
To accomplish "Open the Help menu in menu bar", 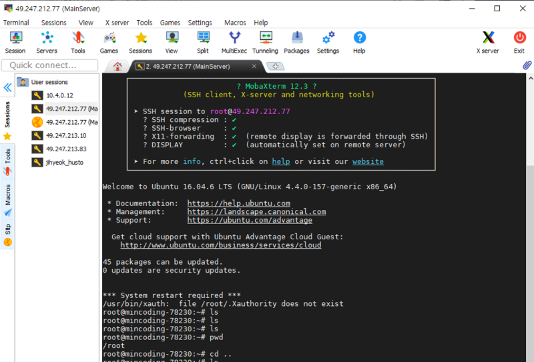I will tap(261, 23).
